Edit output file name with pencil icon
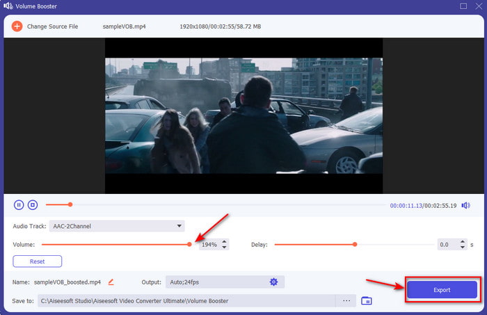Image resolution: width=487 pixels, height=315 pixels. [x=111, y=282]
